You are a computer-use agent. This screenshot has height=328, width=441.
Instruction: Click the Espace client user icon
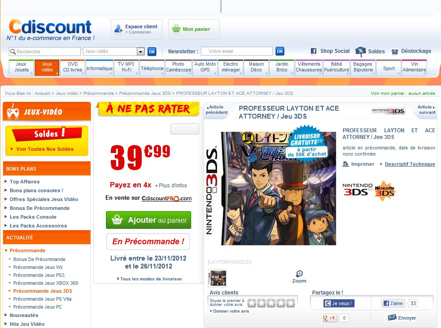pyautogui.click(x=118, y=29)
